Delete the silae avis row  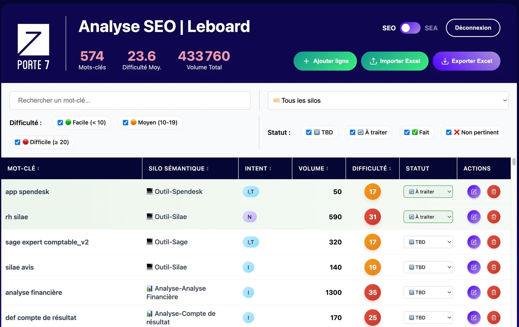pyautogui.click(x=494, y=267)
